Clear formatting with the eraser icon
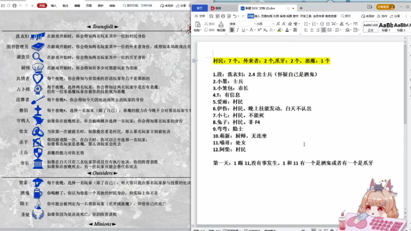This screenshot has height=231, width=411. (x=290, y=24)
